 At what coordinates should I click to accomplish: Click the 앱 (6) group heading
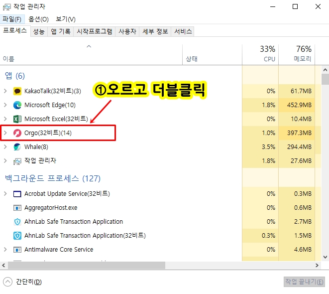(x=15, y=76)
